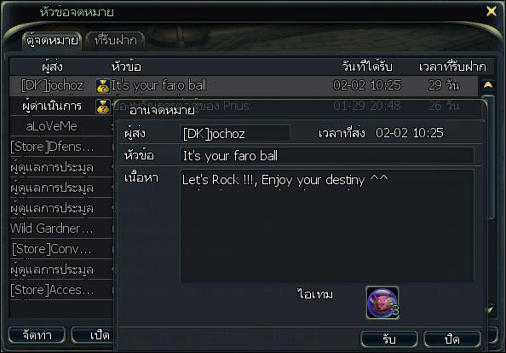Viewport: 506px width, 353px height.
Task: Click the mailbox scroll up arrow
Action: (488, 85)
